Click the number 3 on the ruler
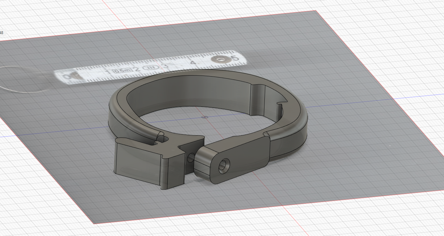444x236 pixels. click(x=164, y=65)
